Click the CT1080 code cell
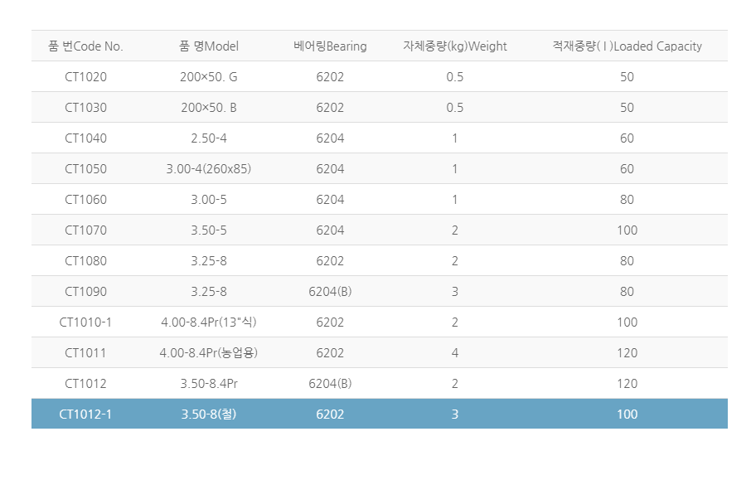 pyautogui.click(x=85, y=261)
